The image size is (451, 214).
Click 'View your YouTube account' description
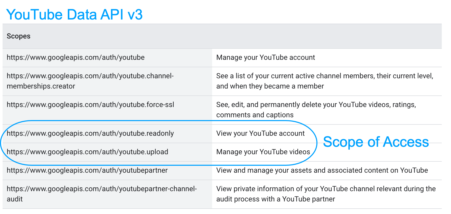[x=260, y=133]
